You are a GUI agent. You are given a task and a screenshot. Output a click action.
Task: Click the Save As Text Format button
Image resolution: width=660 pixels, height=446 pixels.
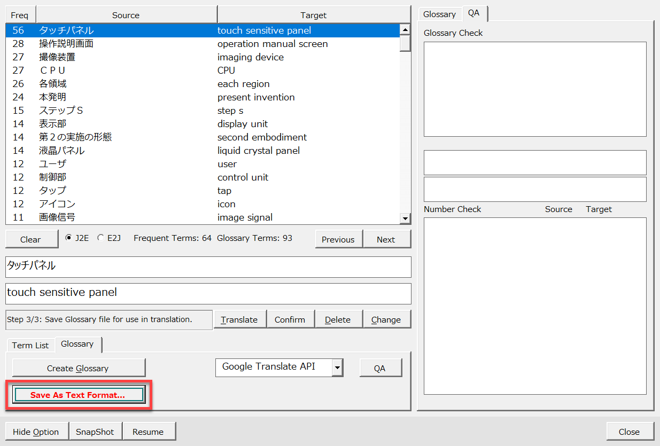point(78,395)
